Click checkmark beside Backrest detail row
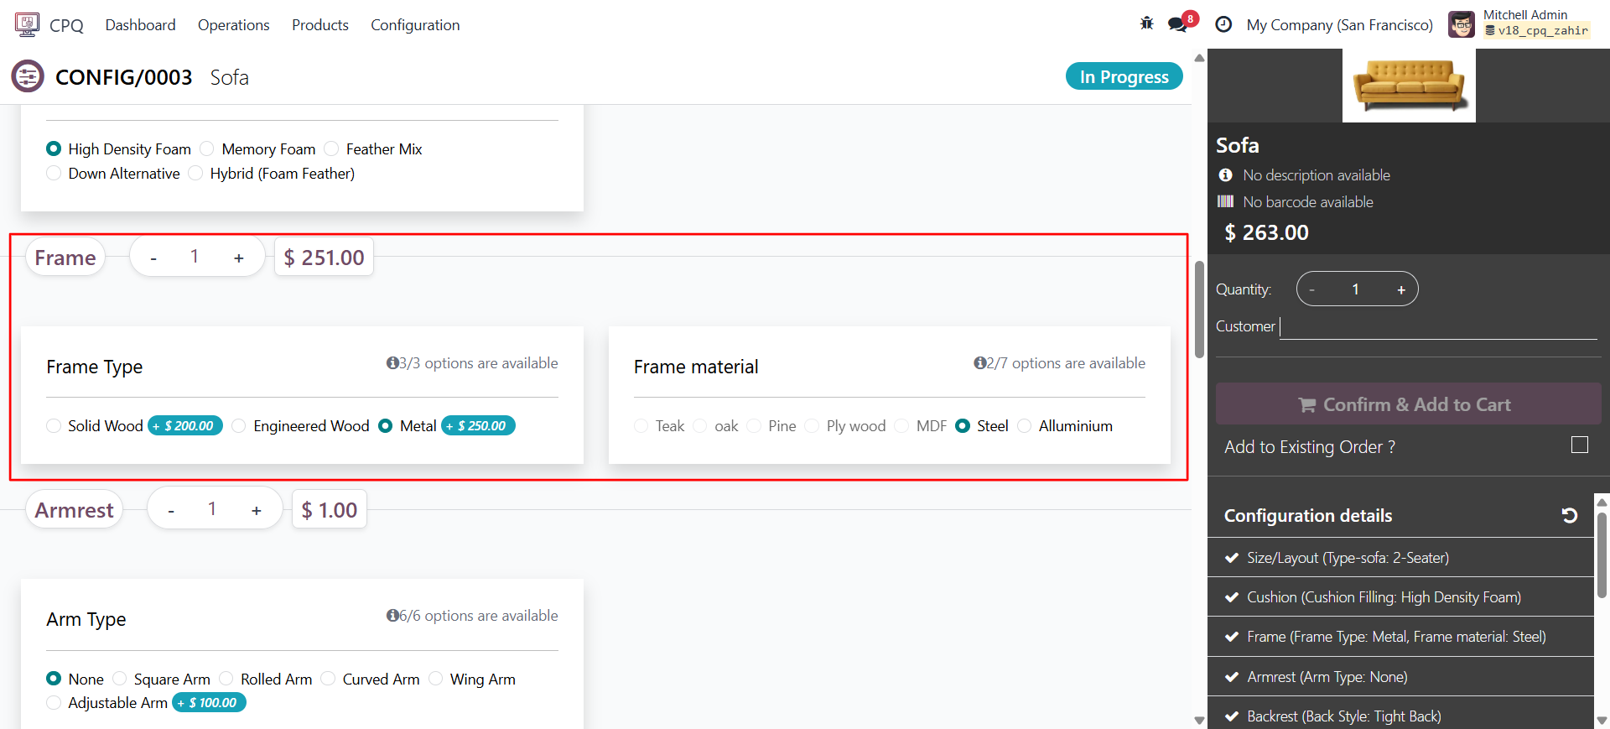 point(1232,716)
